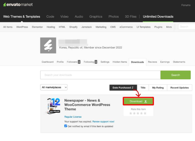Open Jamstack sub-category
Image resolution: width=195 pixels, height=141 pixels.
tap(86, 27)
